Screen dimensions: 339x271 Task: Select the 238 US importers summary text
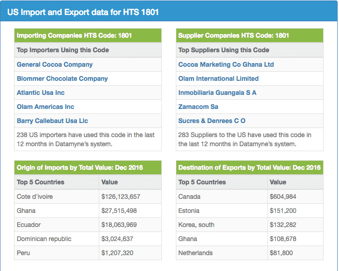(x=86, y=139)
